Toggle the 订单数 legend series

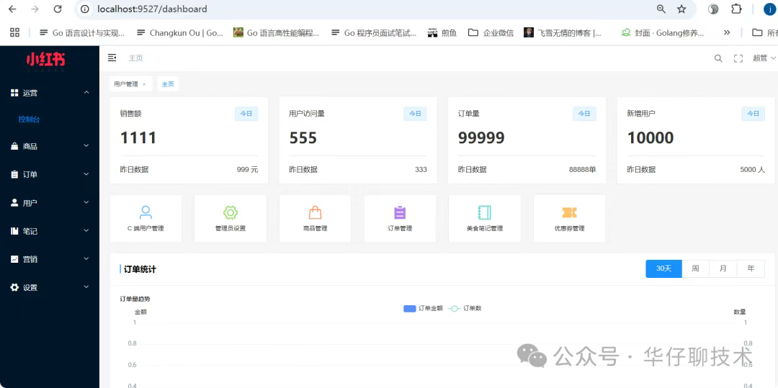(465, 308)
